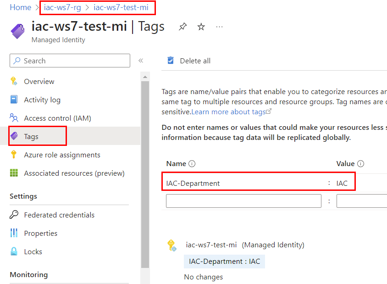Click the Name info tooltip icon

192,164
